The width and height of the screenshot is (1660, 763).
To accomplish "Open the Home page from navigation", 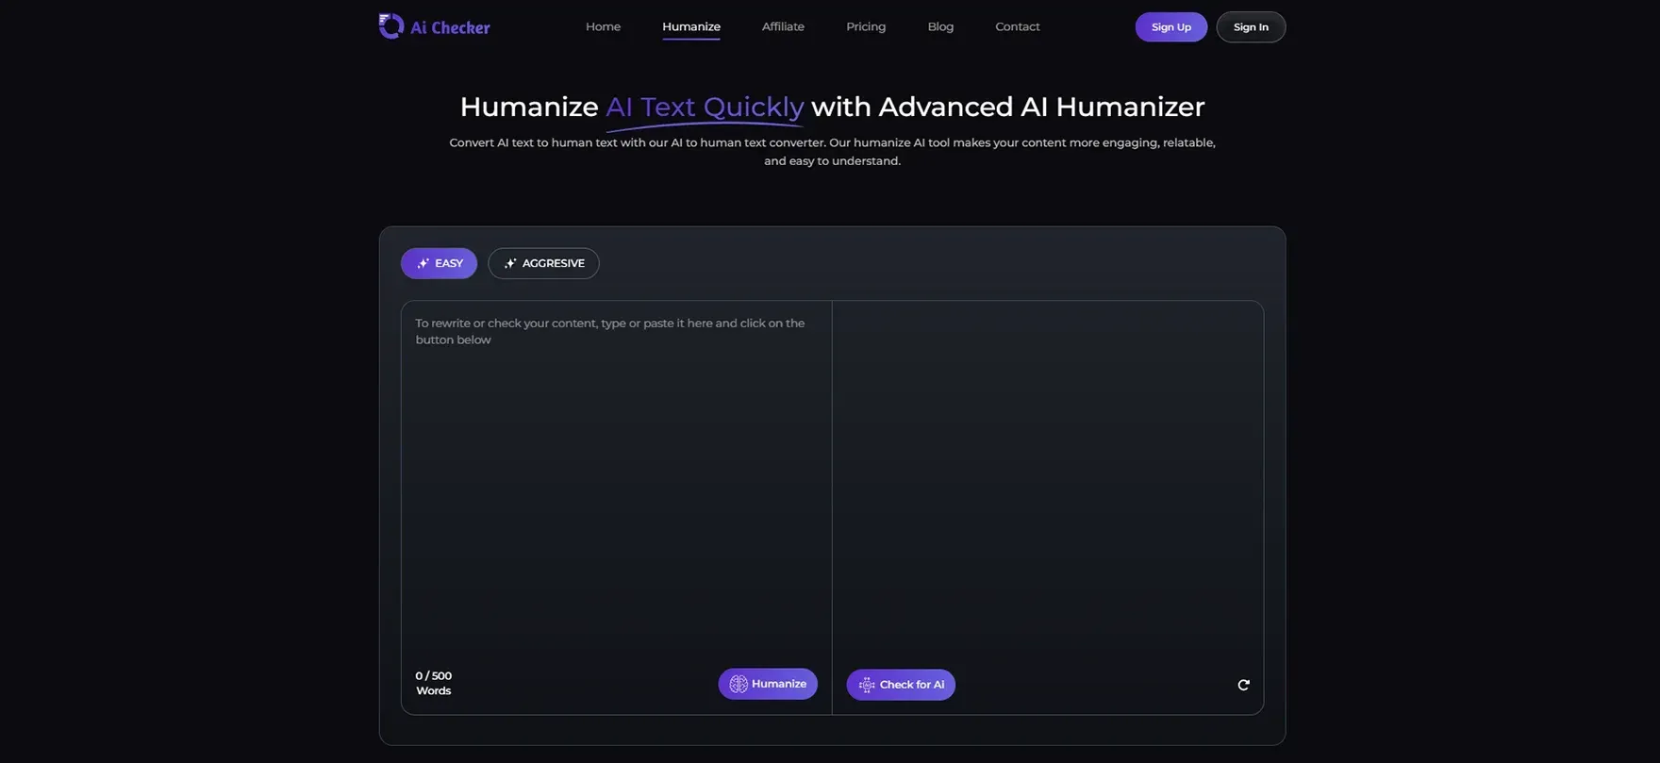I will tap(603, 27).
